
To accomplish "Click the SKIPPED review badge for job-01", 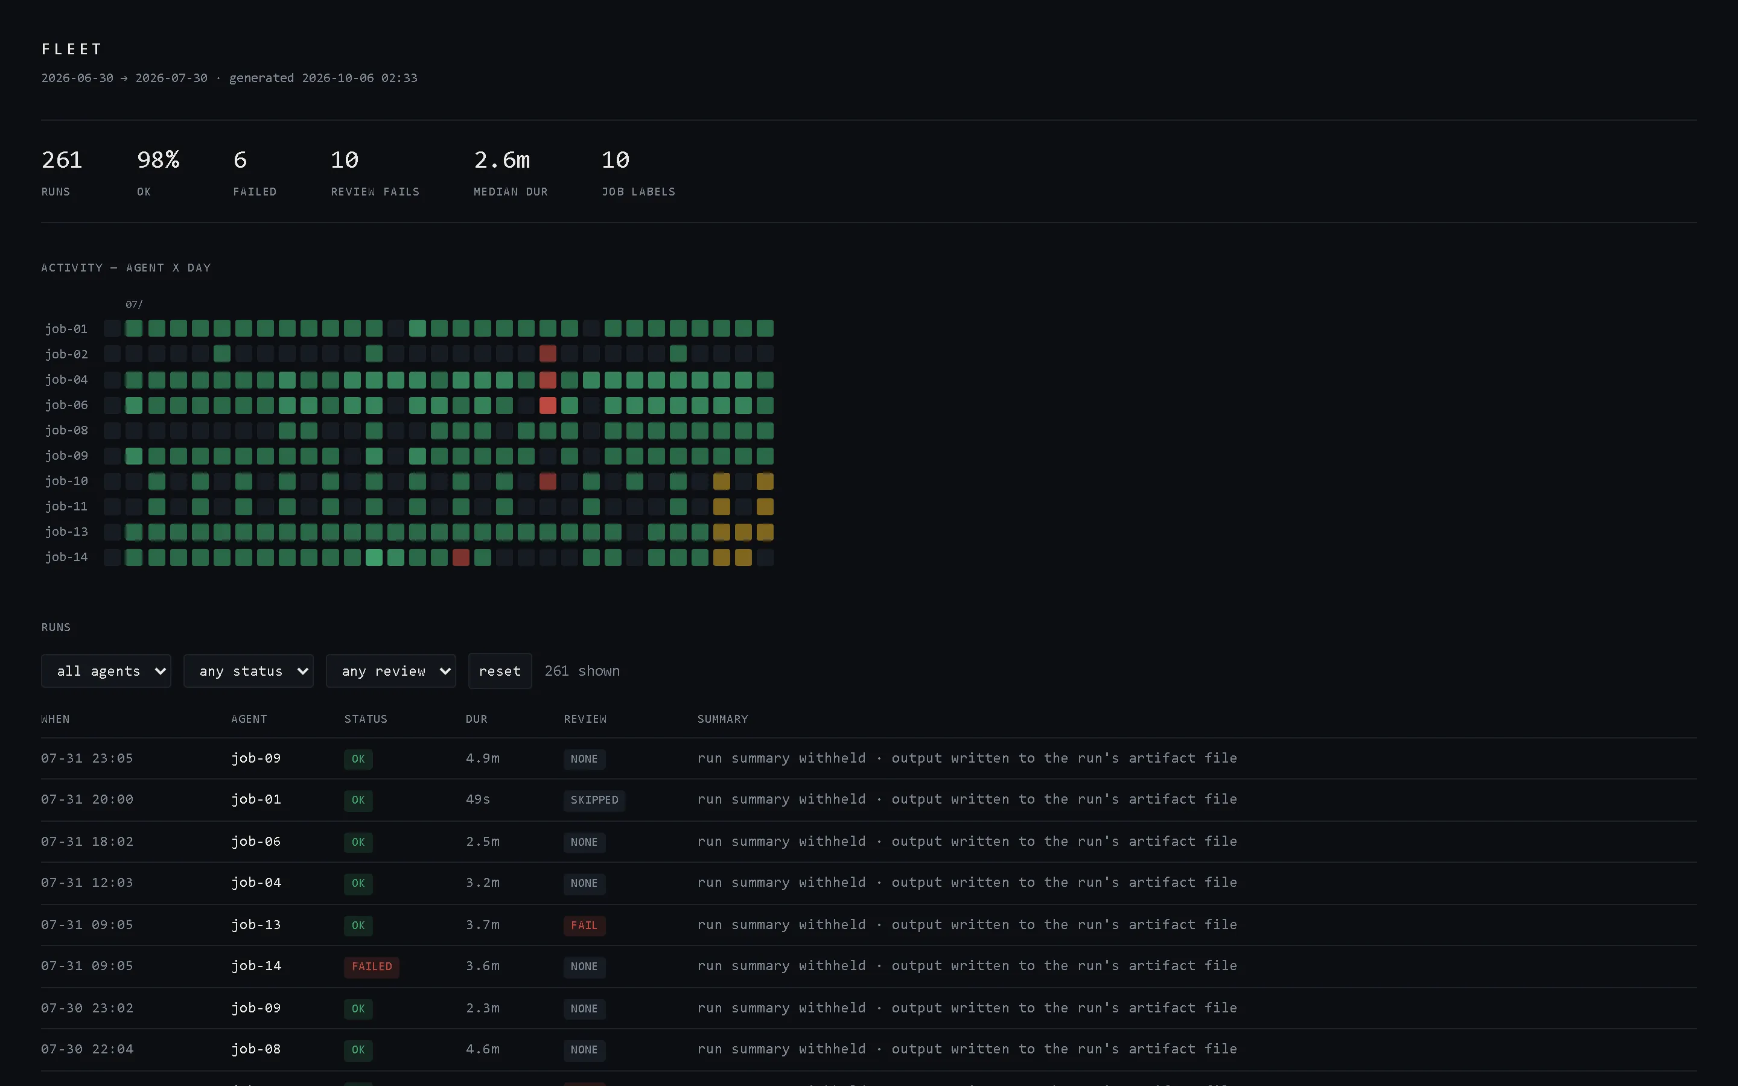I will 594,800.
